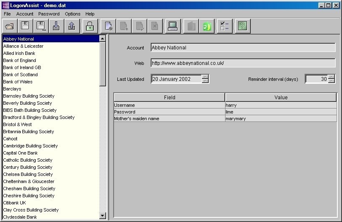Increase the reminder interval days spinner
The width and height of the screenshot is (342, 222).
click(331, 77)
